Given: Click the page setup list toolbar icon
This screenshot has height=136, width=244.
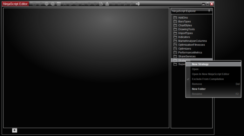Looking at the screenshot, I should coord(59,4).
